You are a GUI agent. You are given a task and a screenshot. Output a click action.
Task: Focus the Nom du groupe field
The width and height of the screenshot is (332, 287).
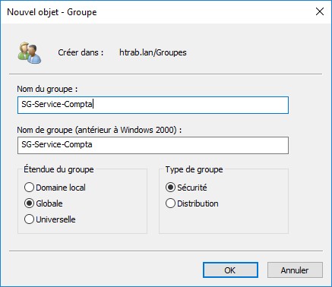point(153,105)
